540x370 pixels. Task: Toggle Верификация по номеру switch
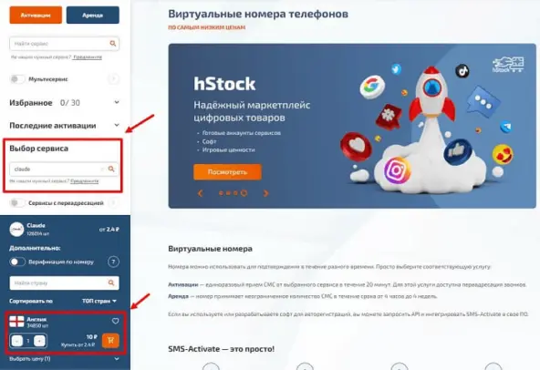(x=17, y=262)
